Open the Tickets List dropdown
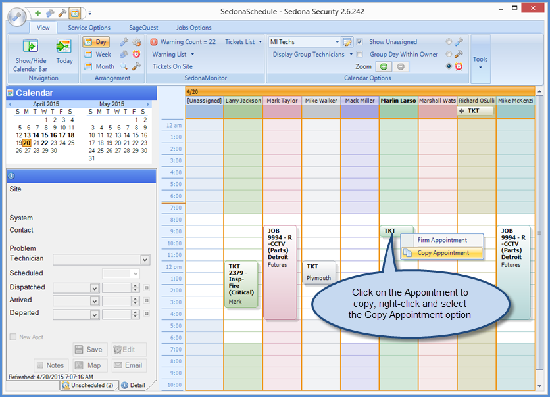The height and width of the screenshot is (397, 550). (x=243, y=42)
